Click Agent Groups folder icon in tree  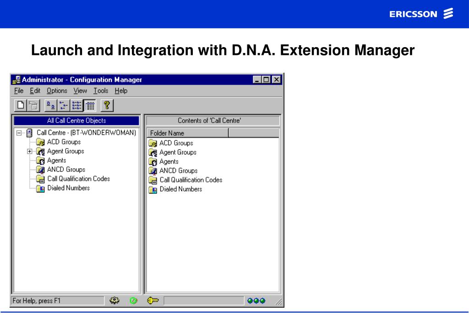tap(40, 151)
